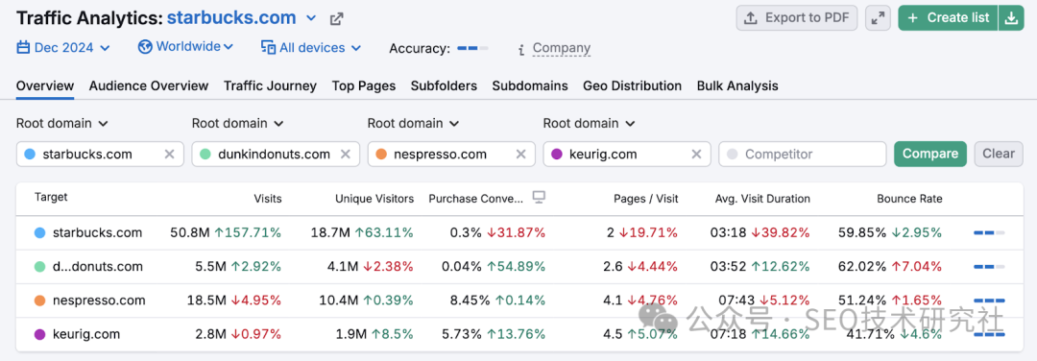Open the Subdomains tab
This screenshot has width=1037, height=361.
(x=530, y=85)
